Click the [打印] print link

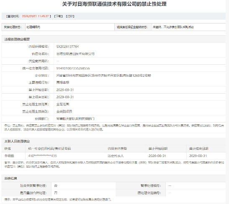tap(70, 16)
